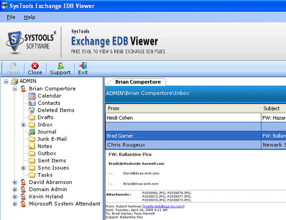Viewport: 286px width, 220px height.
Task: Select the Brad Garner email row
Action: tap(196, 136)
